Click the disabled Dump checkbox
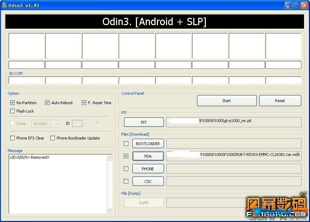Image resolution: width=310 pixels, height=222 pixels. pyautogui.click(x=12, y=123)
